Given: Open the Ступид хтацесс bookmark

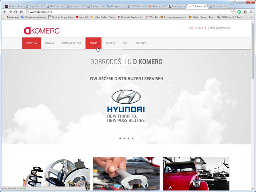Looking at the screenshot, I should [173, 17].
